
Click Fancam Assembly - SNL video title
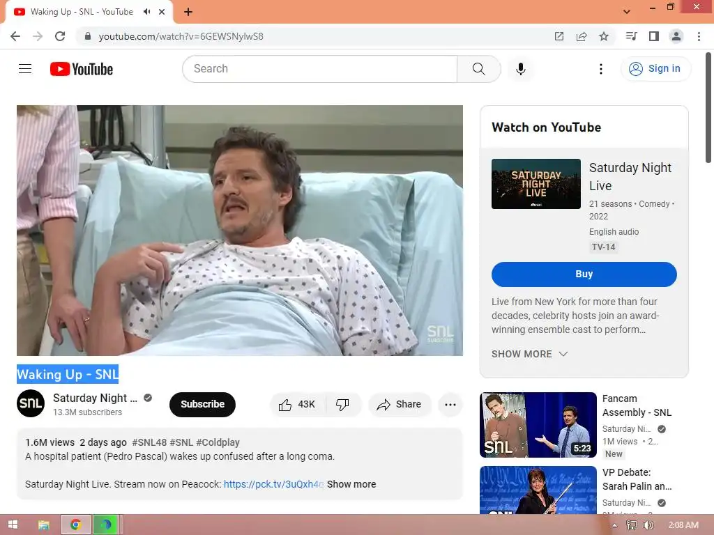point(637,405)
